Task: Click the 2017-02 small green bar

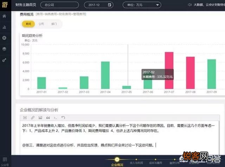Action: click(x=63, y=88)
